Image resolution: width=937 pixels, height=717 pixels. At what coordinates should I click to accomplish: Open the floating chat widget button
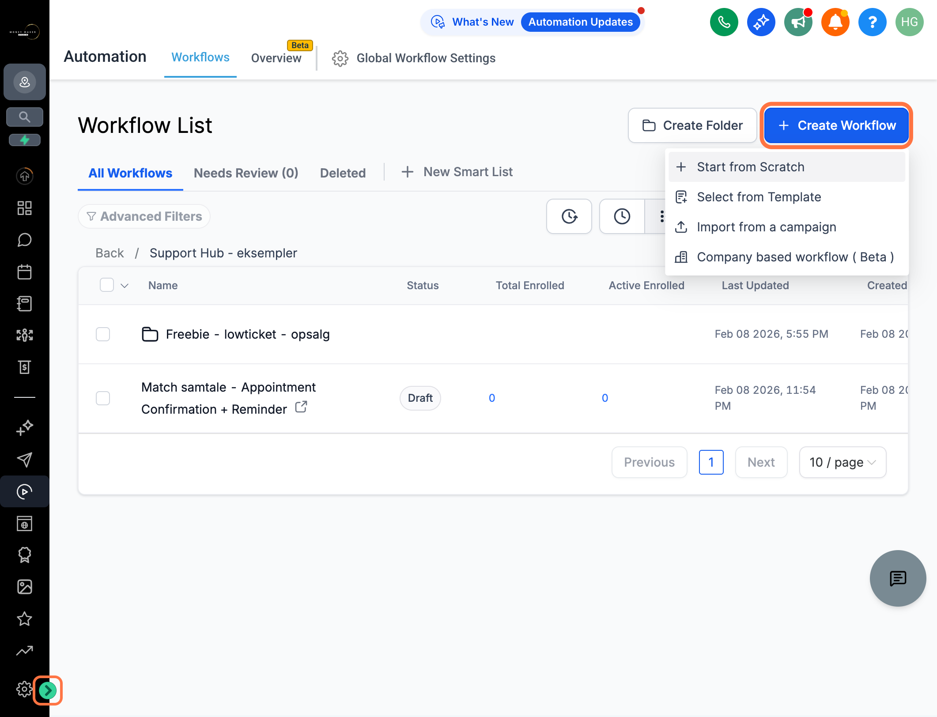[x=898, y=578]
